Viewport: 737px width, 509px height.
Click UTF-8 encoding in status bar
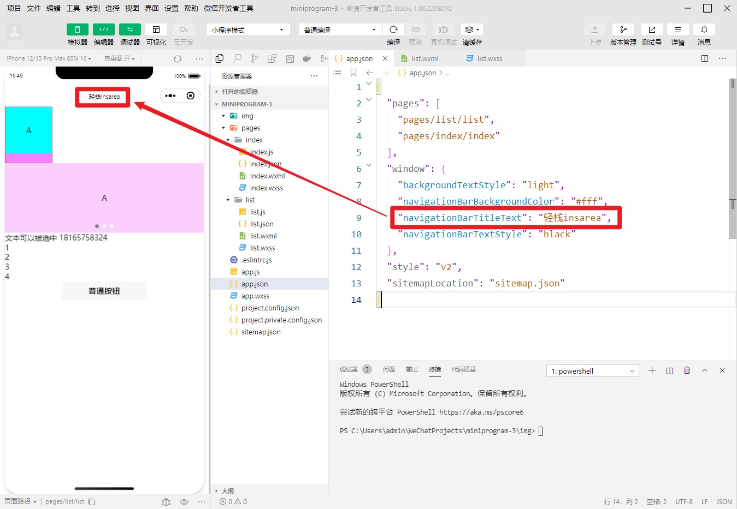point(684,501)
